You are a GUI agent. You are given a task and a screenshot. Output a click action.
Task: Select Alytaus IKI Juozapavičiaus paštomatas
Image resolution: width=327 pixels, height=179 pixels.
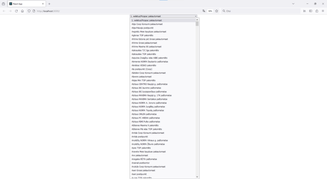point(163,92)
